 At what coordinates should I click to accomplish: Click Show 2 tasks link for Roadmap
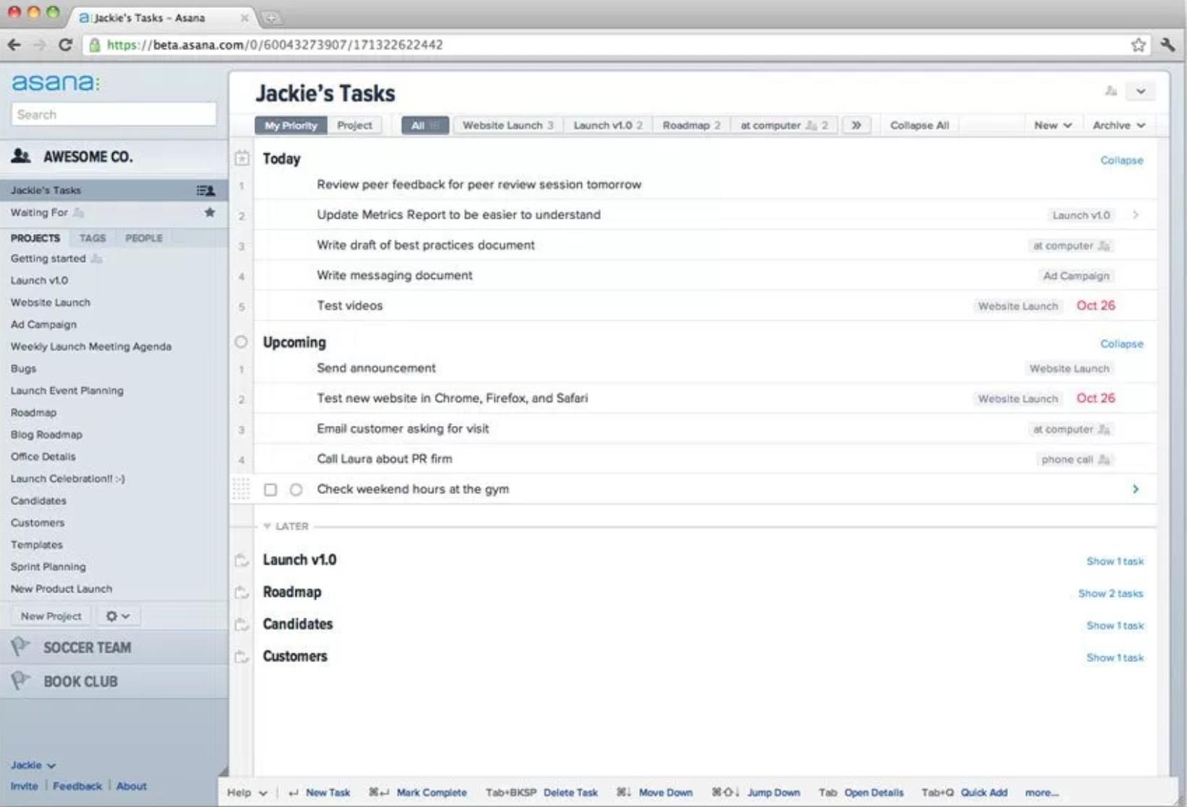(x=1110, y=593)
